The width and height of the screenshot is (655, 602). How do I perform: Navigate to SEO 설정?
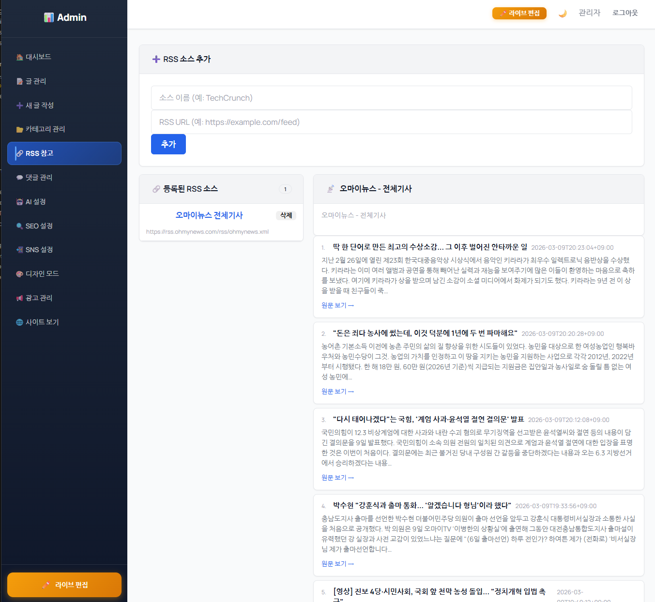39,226
